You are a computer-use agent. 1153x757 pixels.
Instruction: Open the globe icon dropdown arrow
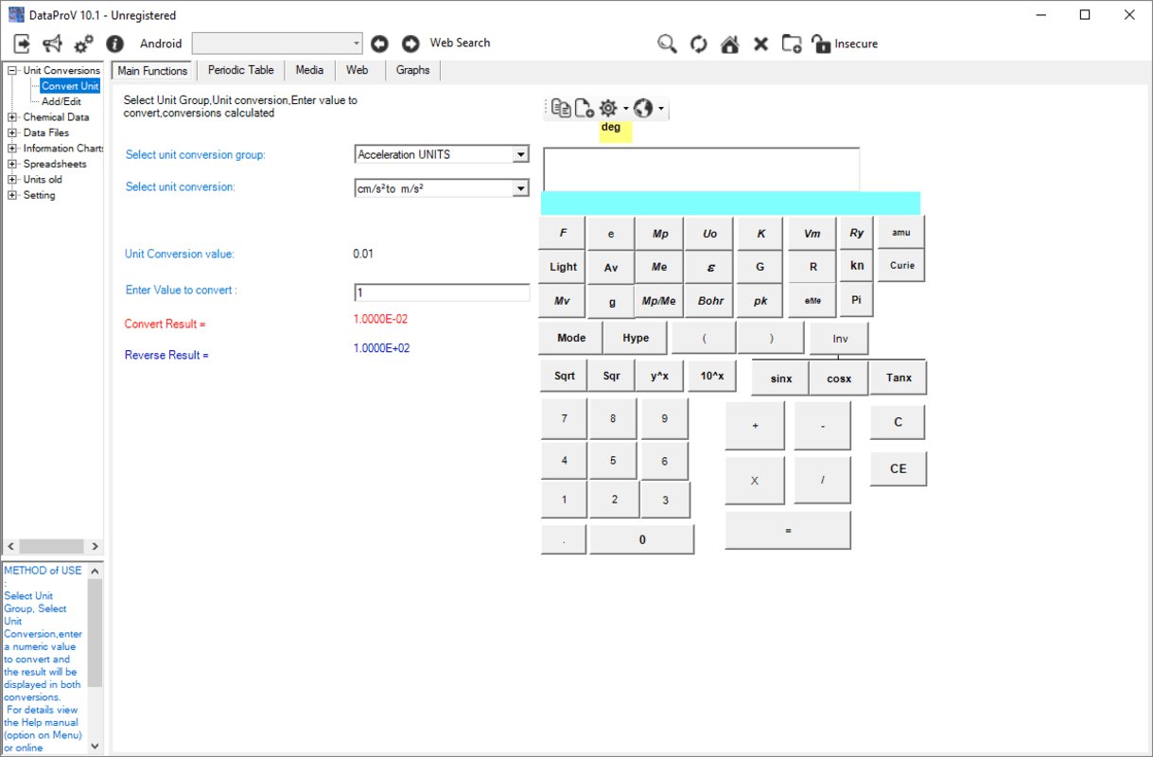(x=660, y=109)
